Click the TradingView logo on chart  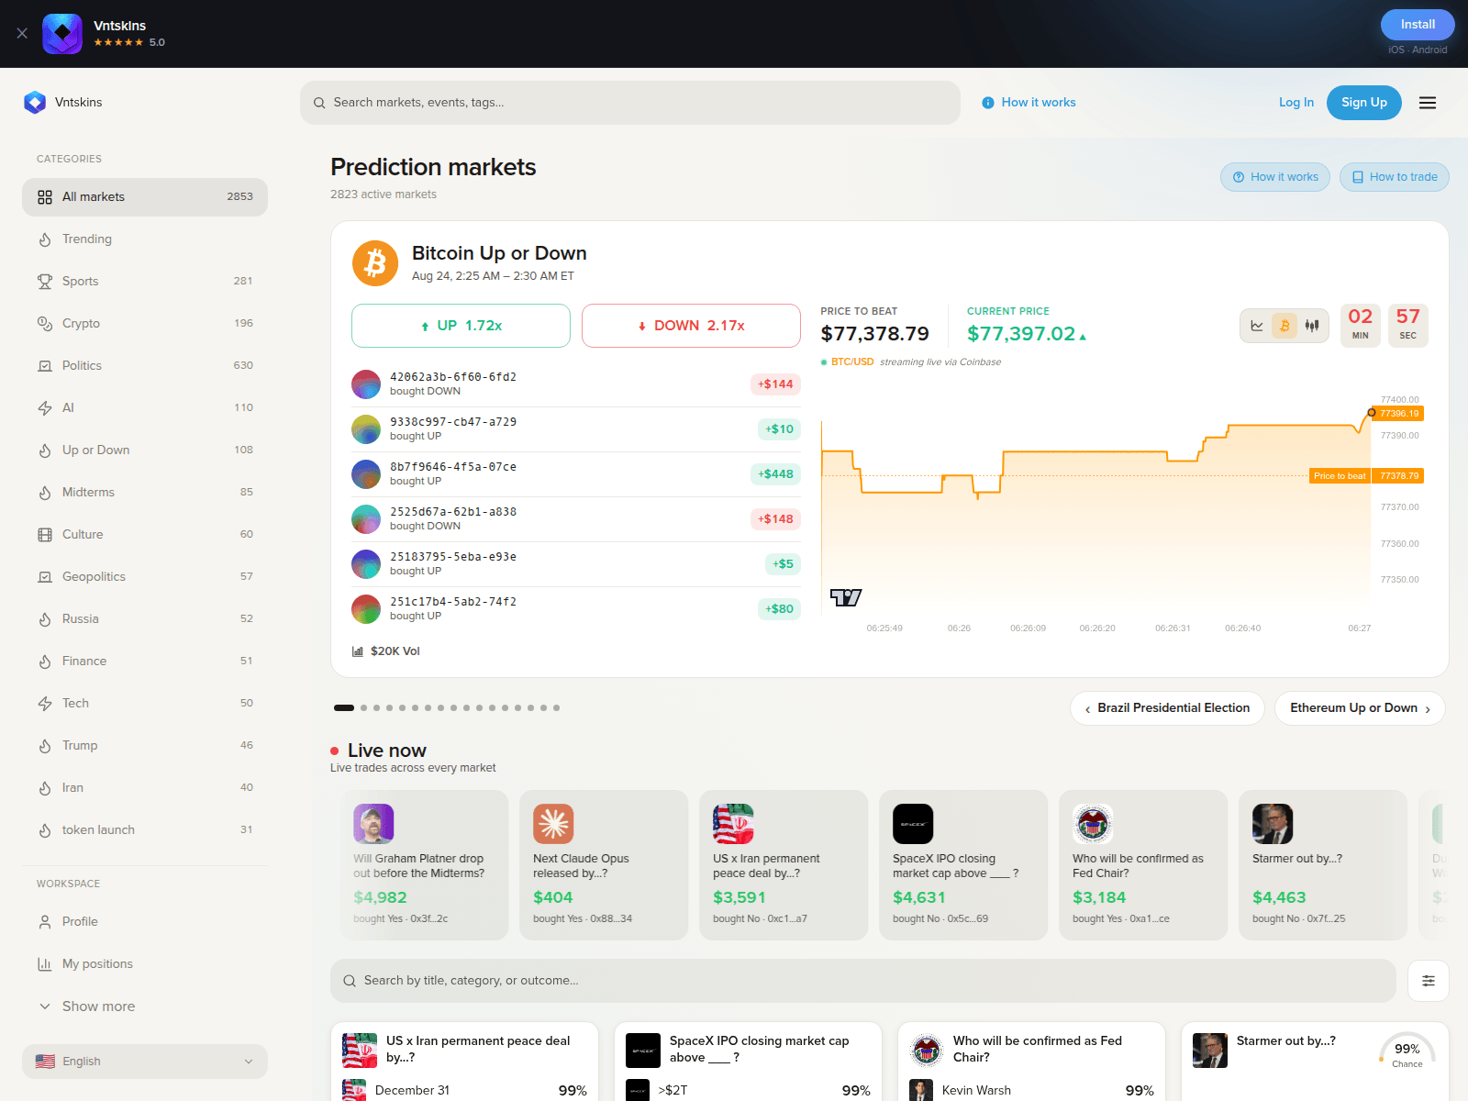point(846,597)
